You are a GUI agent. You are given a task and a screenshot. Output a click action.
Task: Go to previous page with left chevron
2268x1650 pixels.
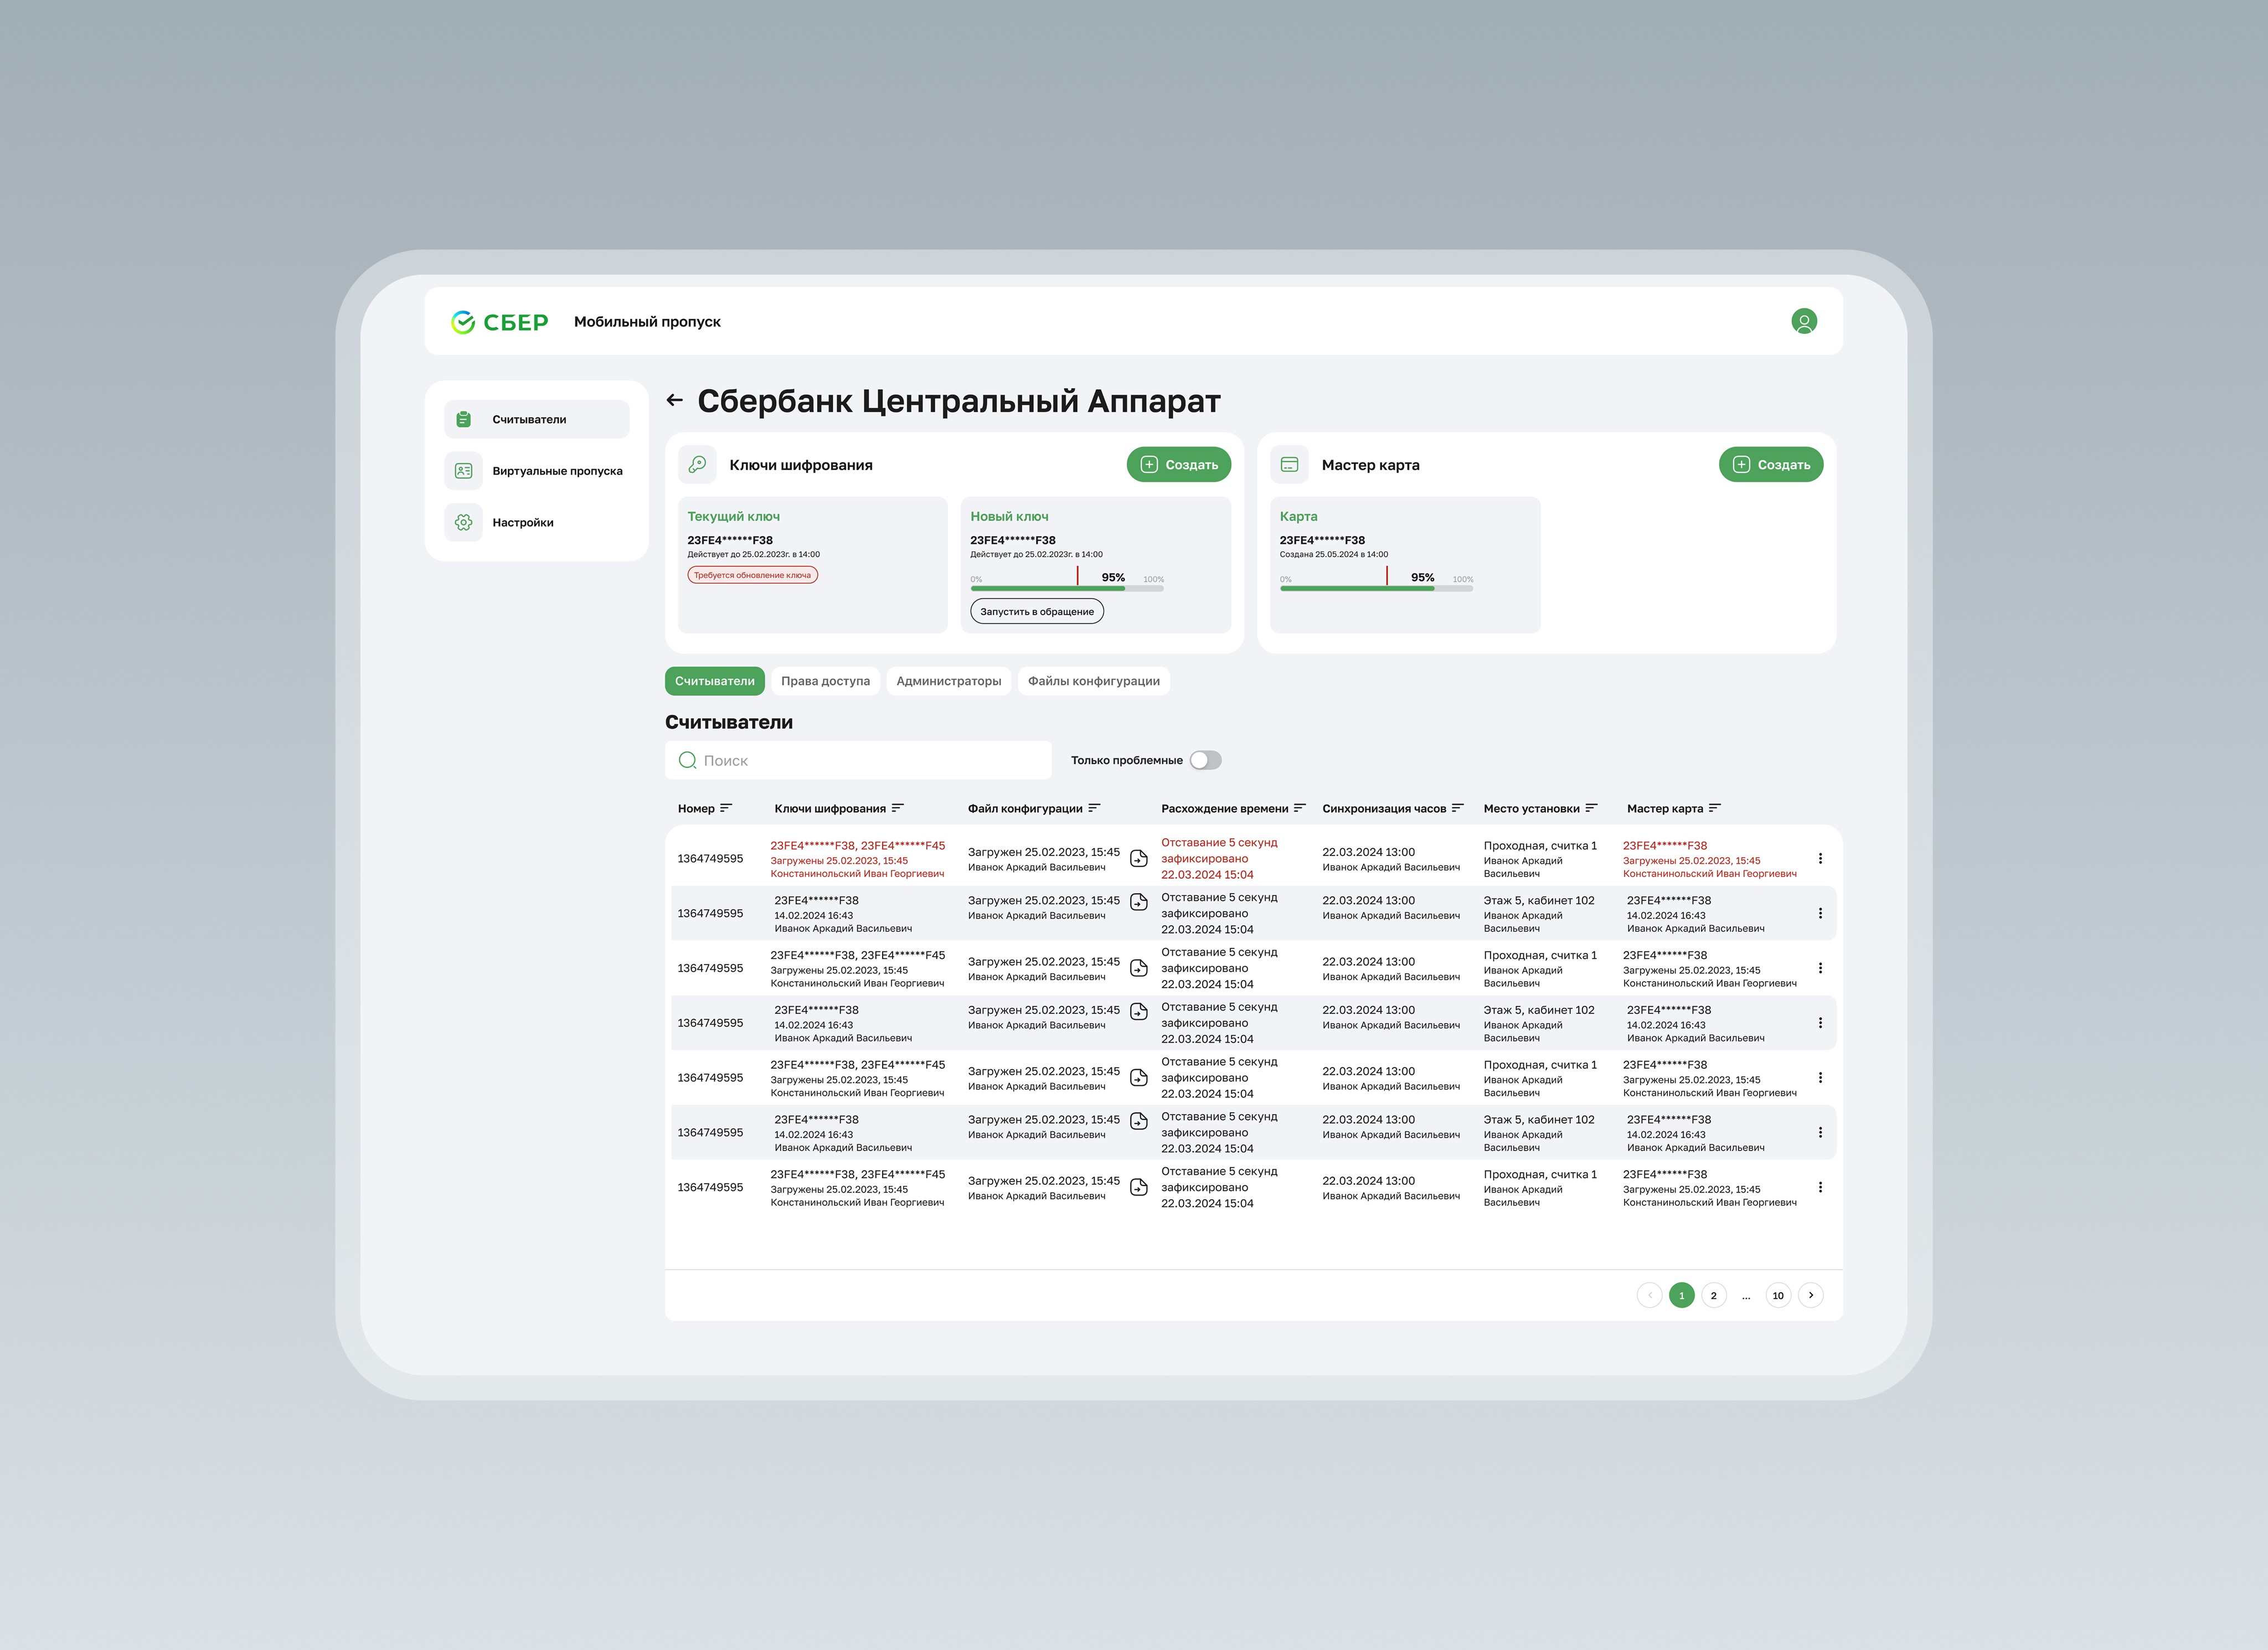pos(1649,1295)
